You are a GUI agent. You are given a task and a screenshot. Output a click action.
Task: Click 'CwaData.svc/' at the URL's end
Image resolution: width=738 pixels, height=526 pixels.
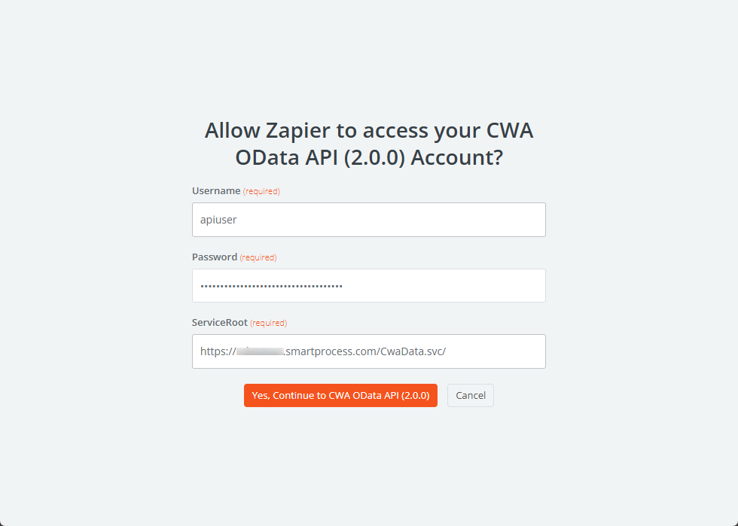pos(416,351)
